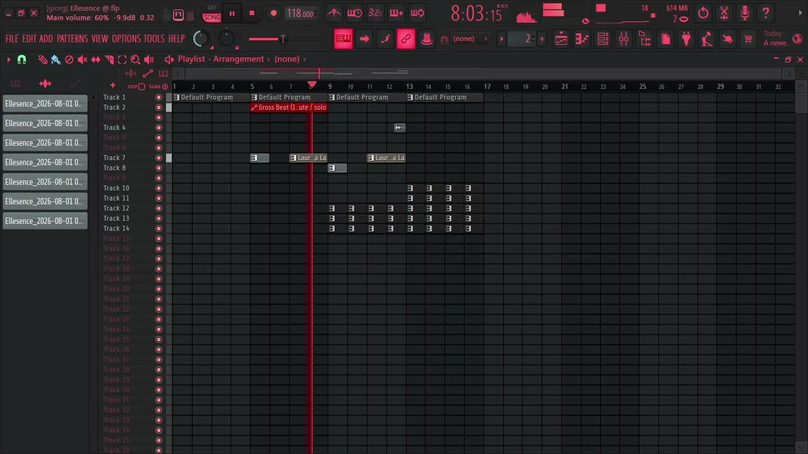Open the Channel rack button
Image resolution: width=808 pixels, height=454 pixels.
click(x=603, y=39)
